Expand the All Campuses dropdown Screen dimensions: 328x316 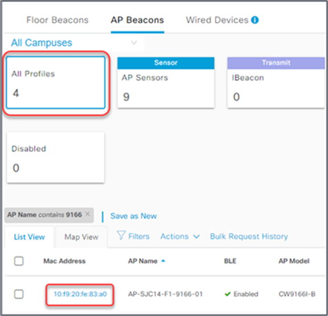click(74, 43)
